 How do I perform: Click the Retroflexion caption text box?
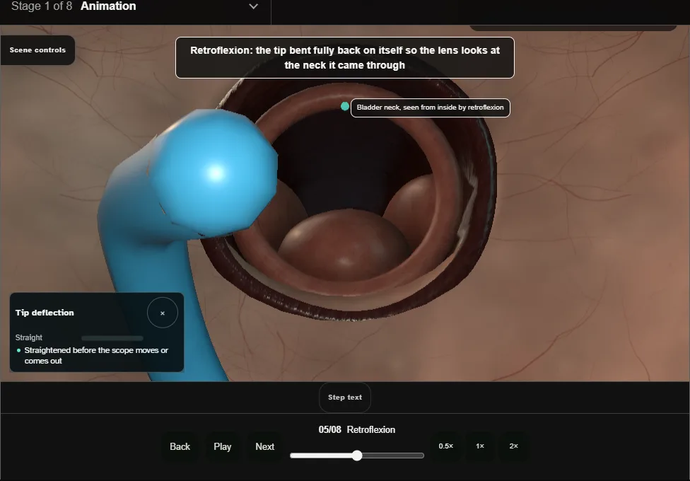point(345,58)
